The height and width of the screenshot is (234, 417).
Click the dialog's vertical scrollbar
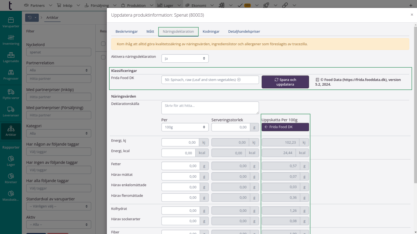pos(415,104)
